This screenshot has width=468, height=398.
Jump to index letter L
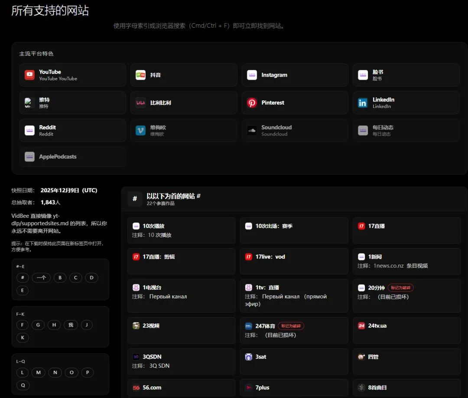[23, 372]
